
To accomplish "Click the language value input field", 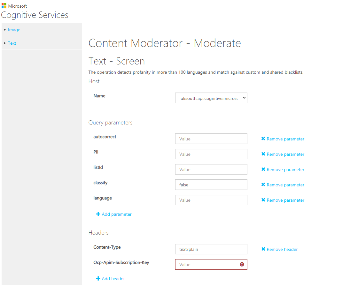I will [x=211, y=200].
